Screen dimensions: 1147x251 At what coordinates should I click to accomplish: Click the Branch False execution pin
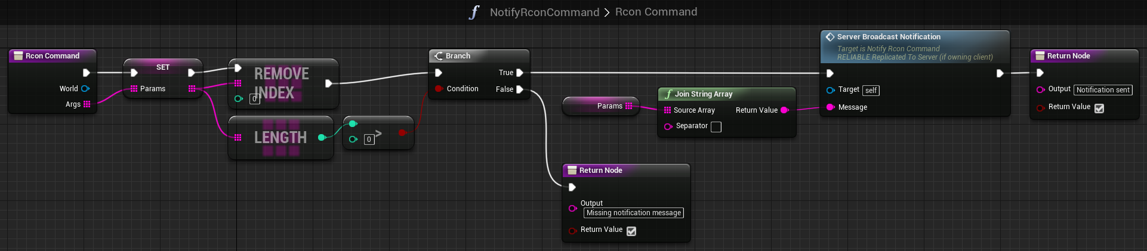[520, 89]
